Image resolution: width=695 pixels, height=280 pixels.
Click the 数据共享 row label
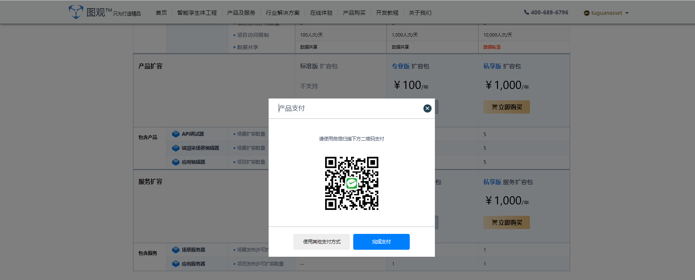tap(248, 47)
